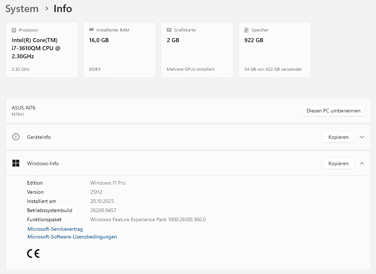Click the Installiert am label
This screenshot has height=274, width=376.
pyautogui.click(x=41, y=201)
